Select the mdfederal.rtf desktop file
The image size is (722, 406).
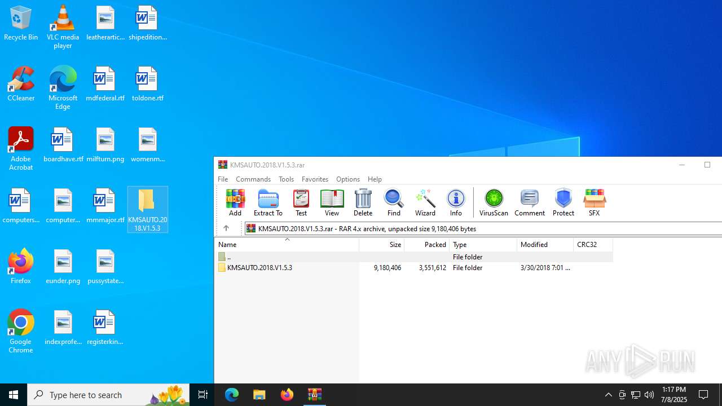point(105,85)
